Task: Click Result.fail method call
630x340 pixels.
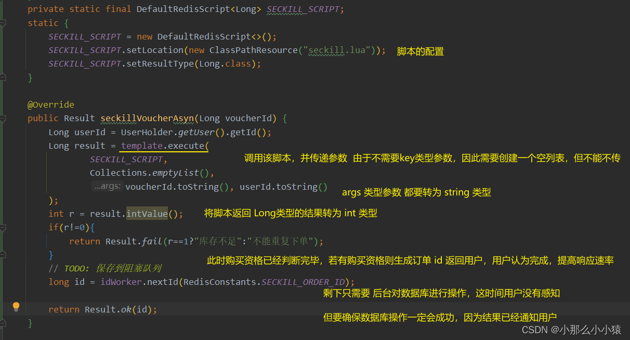Action: [134, 241]
